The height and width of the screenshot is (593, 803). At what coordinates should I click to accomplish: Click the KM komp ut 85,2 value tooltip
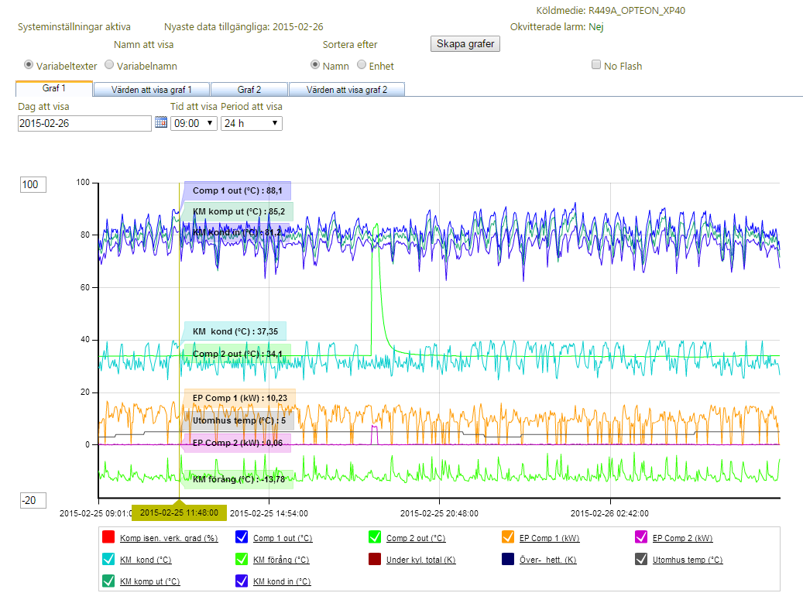tap(238, 211)
